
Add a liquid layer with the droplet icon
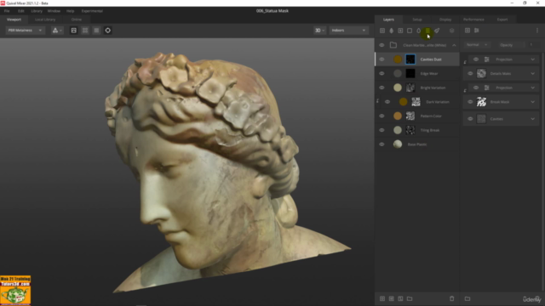(x=418, y=31)
